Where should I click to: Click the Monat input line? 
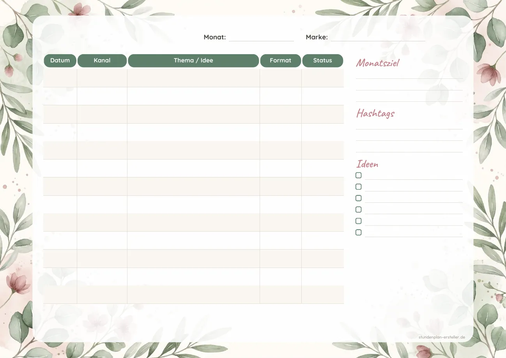pyautogui.click(x=261, y=37)
